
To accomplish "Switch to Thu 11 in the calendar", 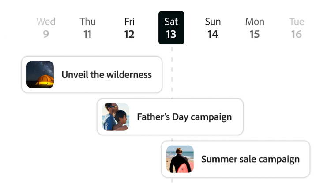I will pyautogui.click(x=87, y=28).
